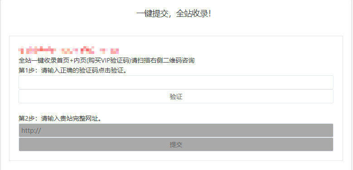This screenshot has width=353, height=170.
Task: Click the grey 提交 submit button
Action: pyautogui.click(x=176, y=144)
